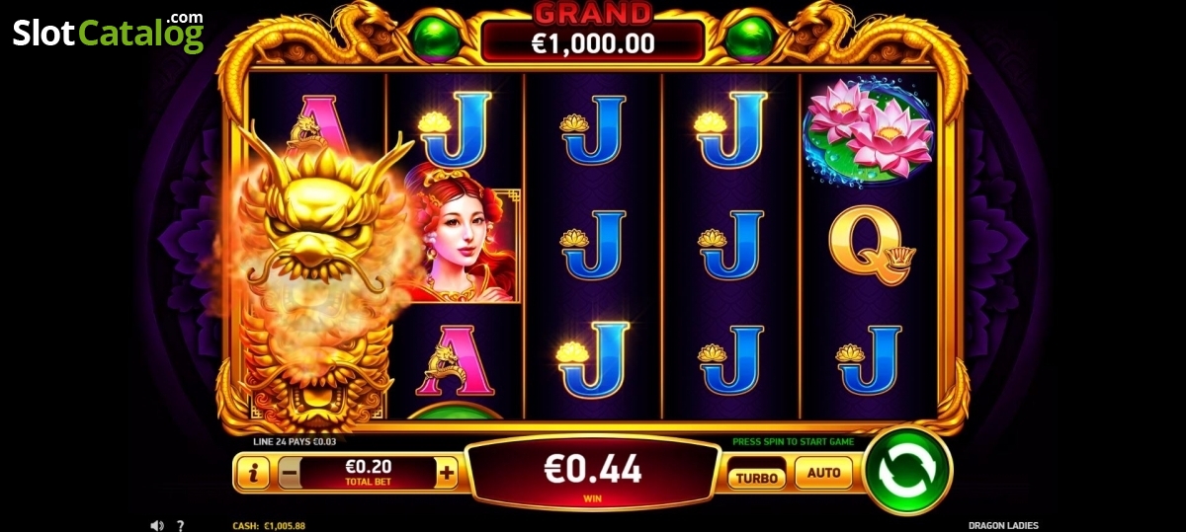Click the green circular spin button
Screen dimensions: 1186x532
[x=907, y=469]
